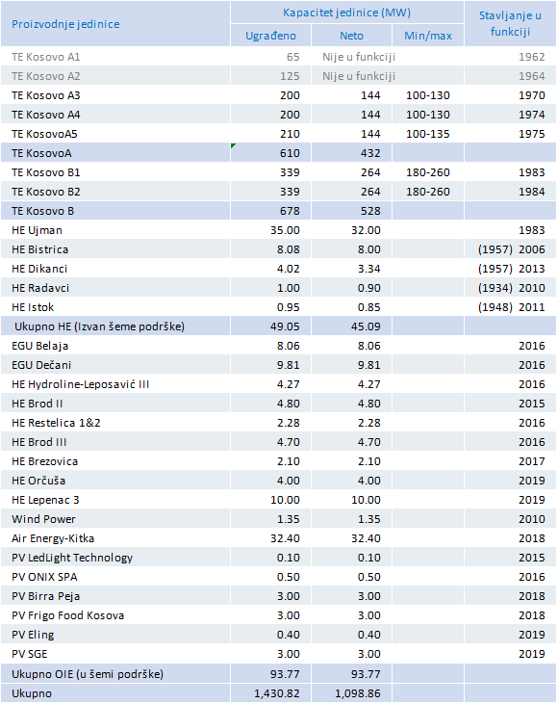The image size is (558, 704).
Task: Click the Neto column header
Action: [352, 36]
